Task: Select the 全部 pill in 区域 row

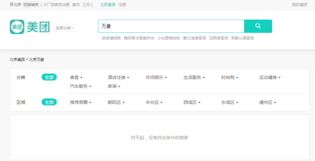Action: tap(49, 102)
